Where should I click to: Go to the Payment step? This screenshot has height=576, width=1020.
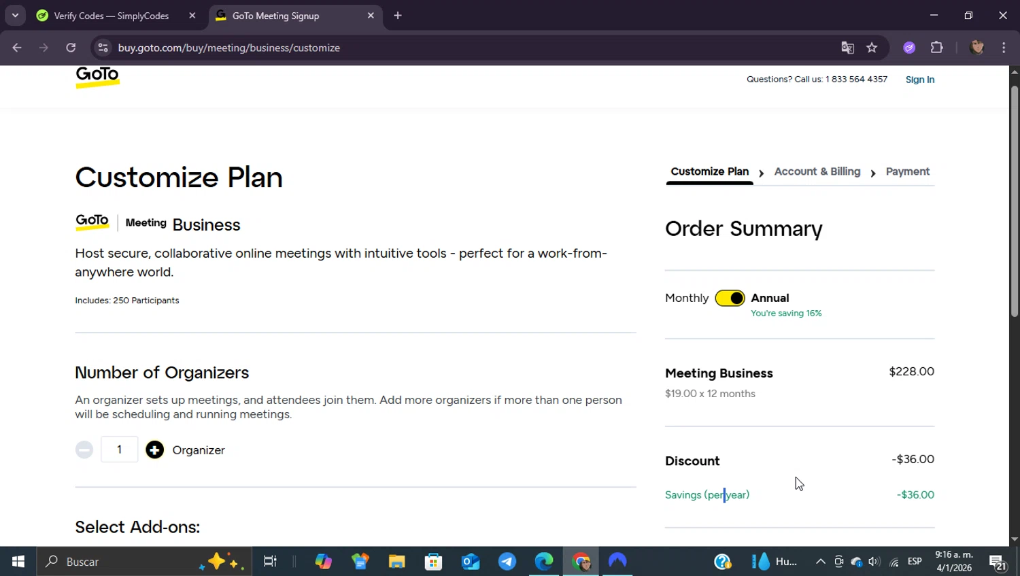click(907, 171)
